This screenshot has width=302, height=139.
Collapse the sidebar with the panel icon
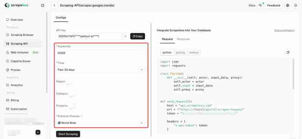pos(43,5)
